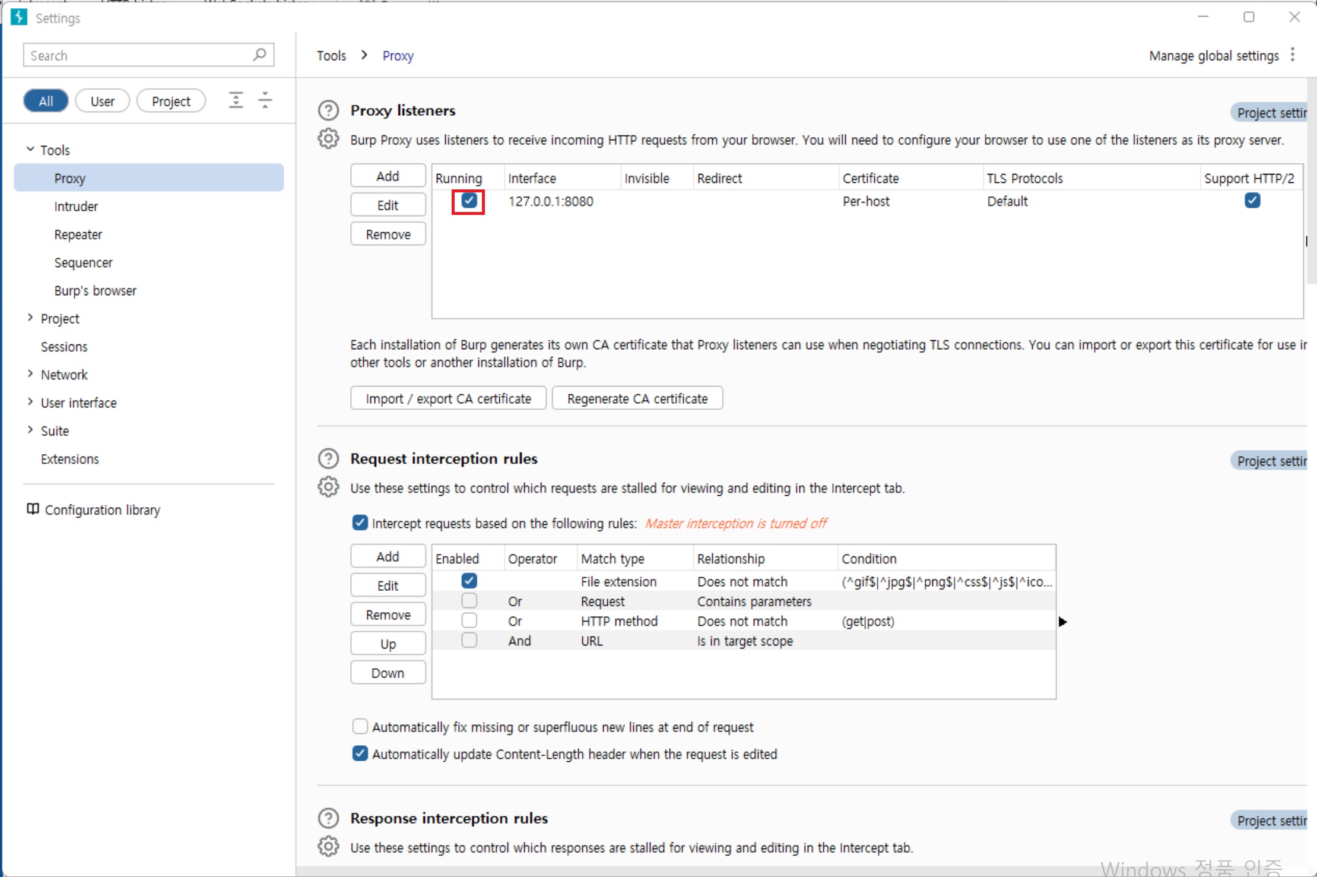Open Proxy listeners gear options icon
1317x877 pixels.
328,139
